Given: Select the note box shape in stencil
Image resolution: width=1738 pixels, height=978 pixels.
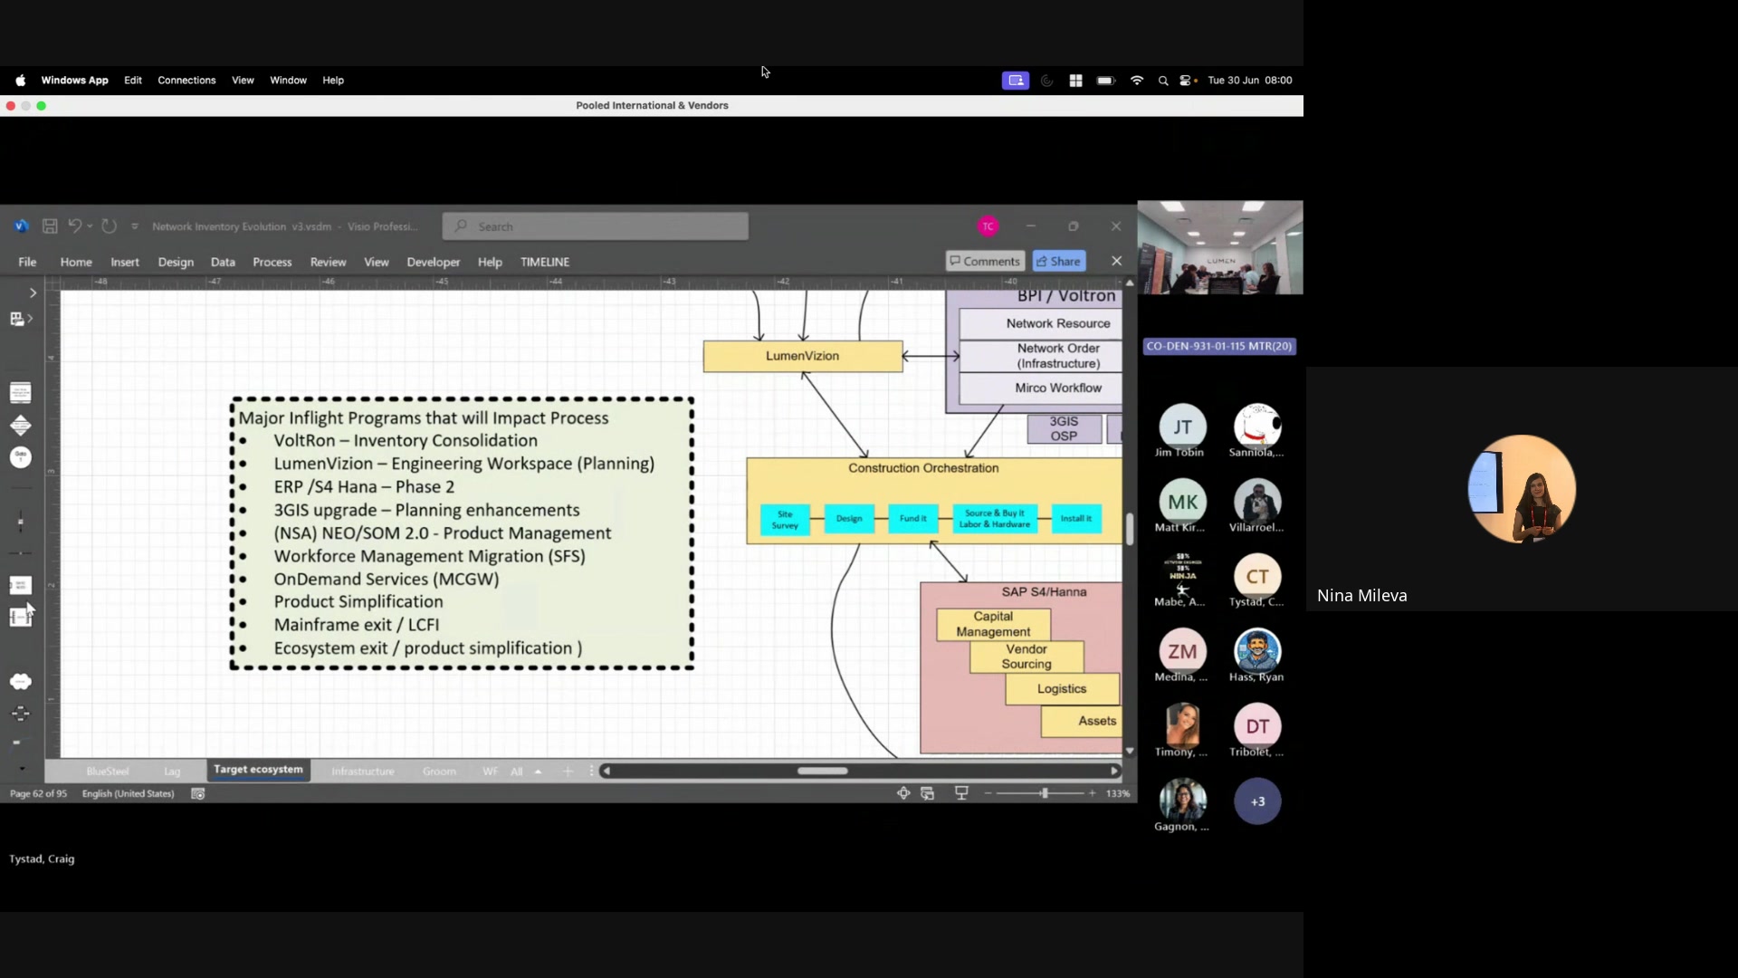Looking at the screenshot, I should [20, 585].
